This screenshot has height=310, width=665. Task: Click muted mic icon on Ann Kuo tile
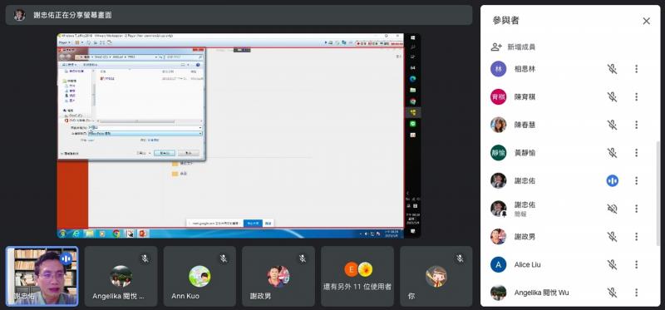click(x=224, y=258)
